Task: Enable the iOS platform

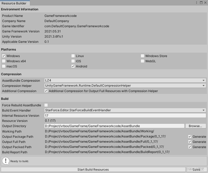Action: [73, 61]
